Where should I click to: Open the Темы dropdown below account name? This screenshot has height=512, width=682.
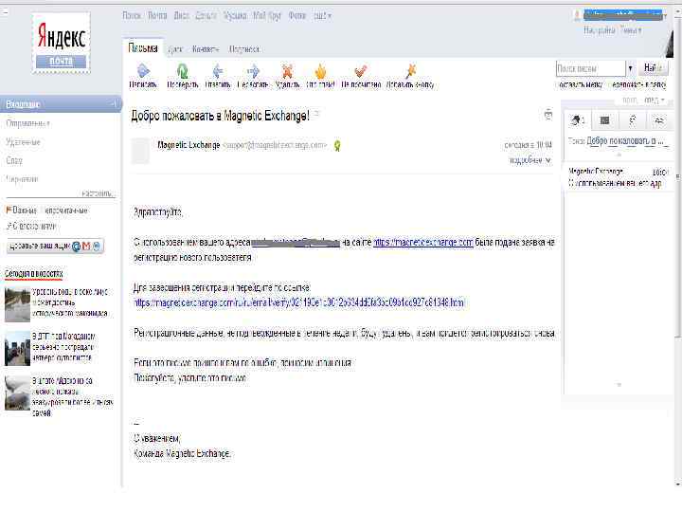[x=631, y=30]
